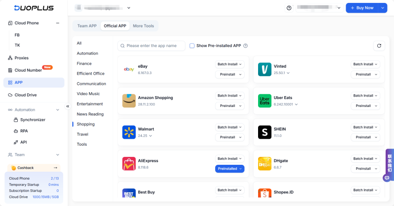394x206 pixels.
Task: Collapse the Automation sidebar section
Action: click(58, 110)
